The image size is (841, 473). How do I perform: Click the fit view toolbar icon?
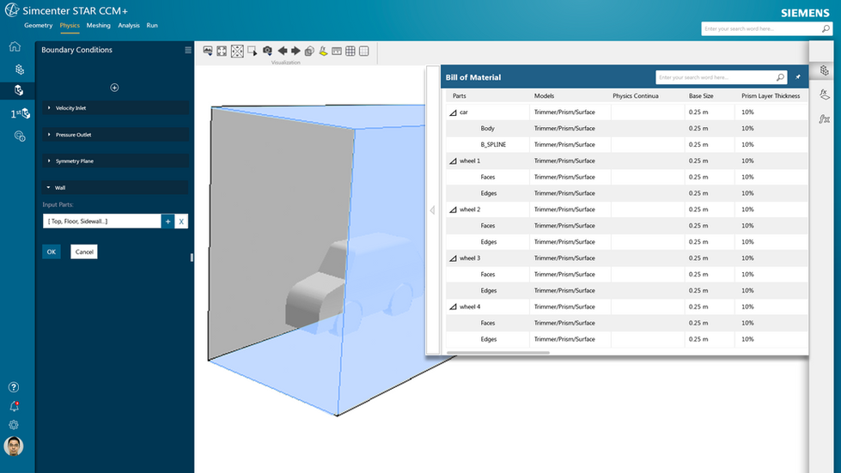click(x=237, y=51)
